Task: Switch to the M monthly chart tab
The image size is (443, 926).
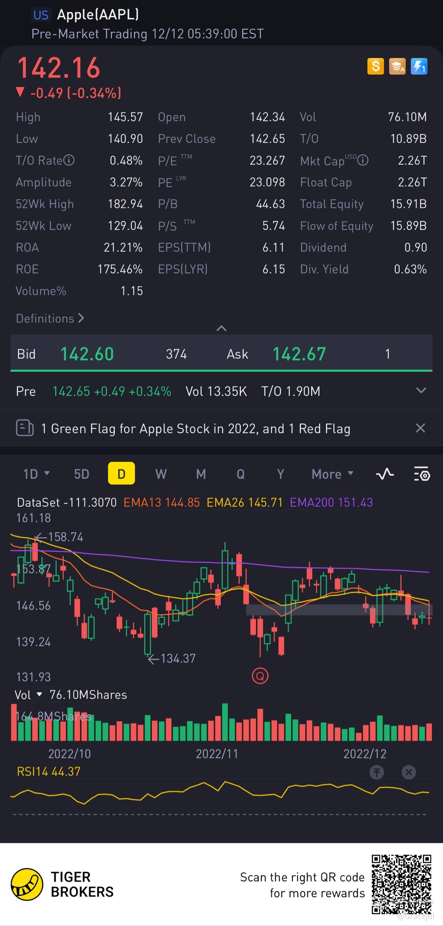Action: [201, 474]
